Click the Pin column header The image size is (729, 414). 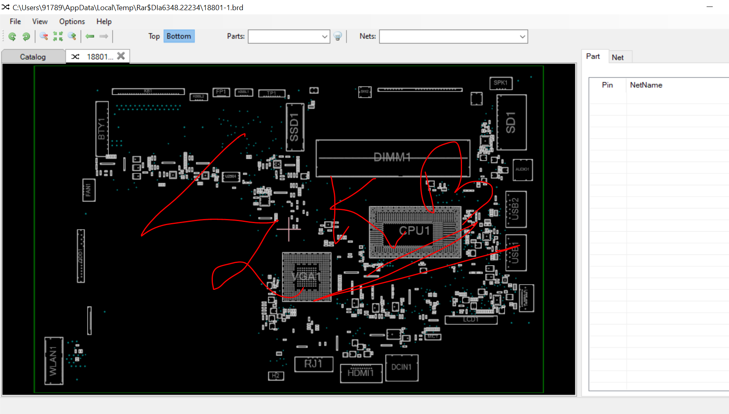pos(607,85)
